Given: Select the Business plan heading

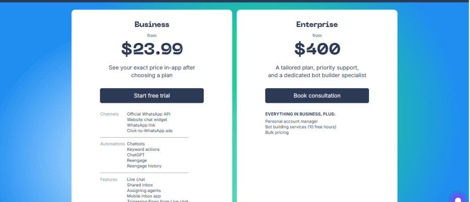Looking at the screenshot, I should click(151, 25).
